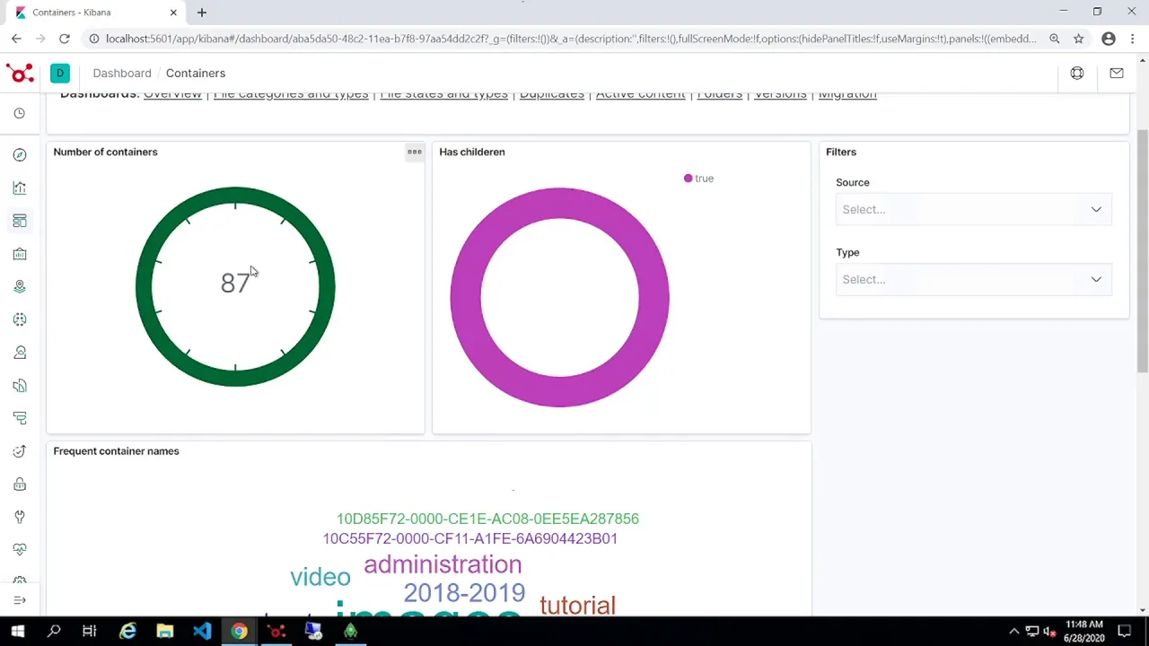1149x646 pixels.
Task: Open Dev Tools wrench icon in sidebar
Action: [x=20, y=517]
